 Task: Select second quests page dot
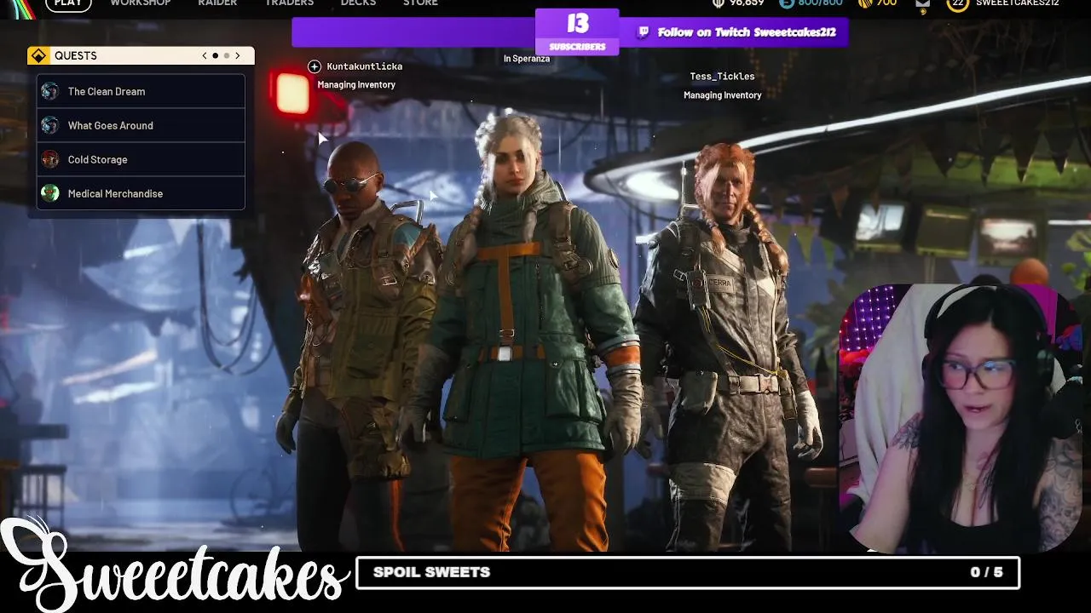coord(227,55)
